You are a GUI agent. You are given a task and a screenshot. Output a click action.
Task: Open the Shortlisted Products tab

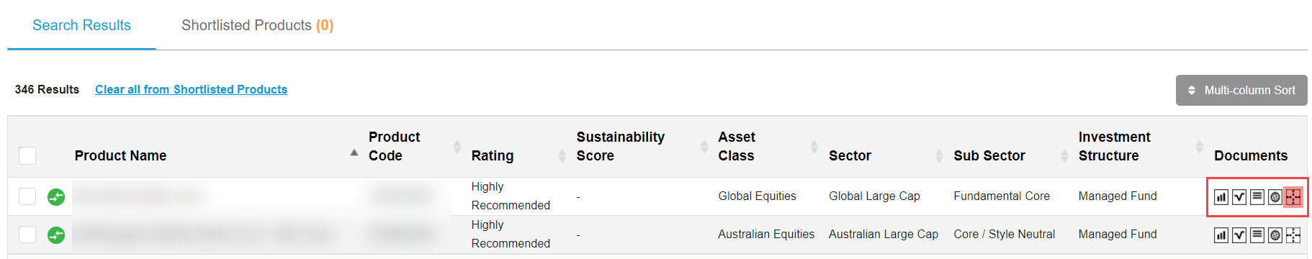pyautogui.click(x=257, y=25)
